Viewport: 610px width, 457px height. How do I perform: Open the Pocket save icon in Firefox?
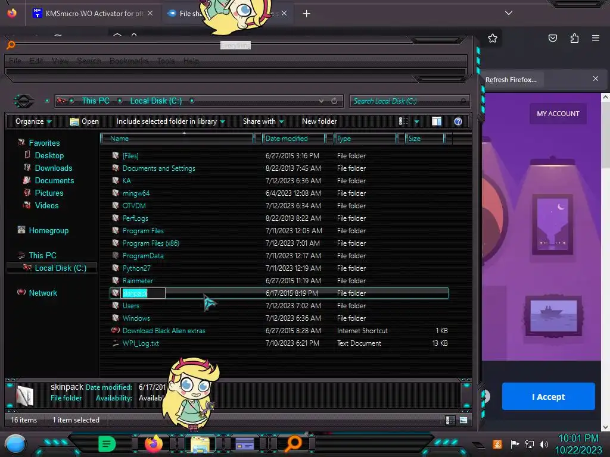[x=552, y=38]
